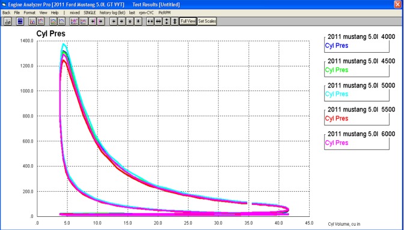
Task: Move cursor left with pink arrow icon
Action: (93, 22)
